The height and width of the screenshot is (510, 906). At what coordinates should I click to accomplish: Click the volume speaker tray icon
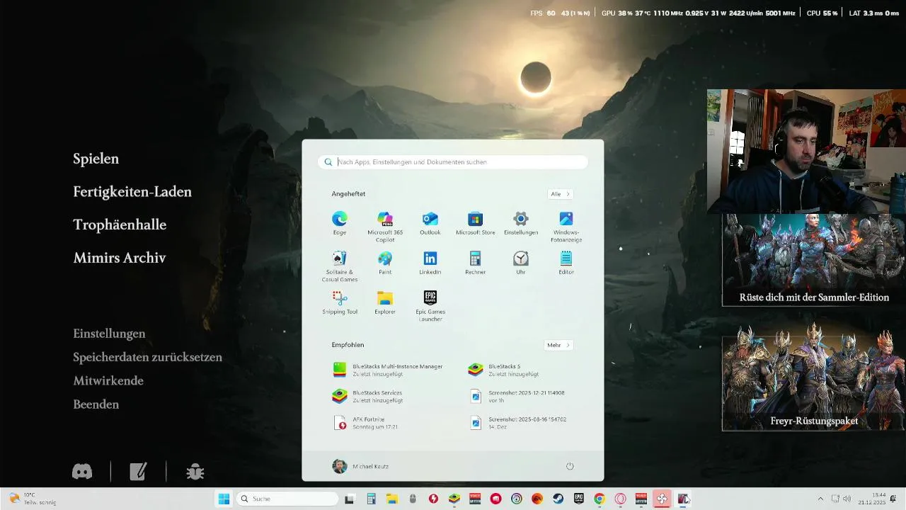click(847, 499)
